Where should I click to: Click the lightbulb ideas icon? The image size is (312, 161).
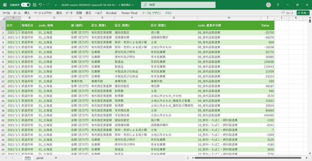coord(278,5)
